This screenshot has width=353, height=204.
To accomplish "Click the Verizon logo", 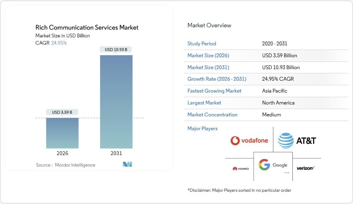I will 305,168.
